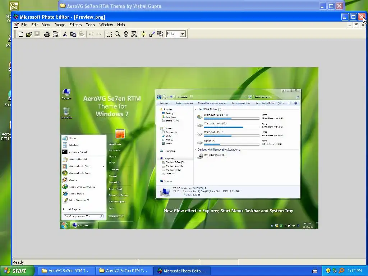Click the on-screen keyboard icon on taskbar
This screenshot has height=276, width=368.
pos(315,271)
